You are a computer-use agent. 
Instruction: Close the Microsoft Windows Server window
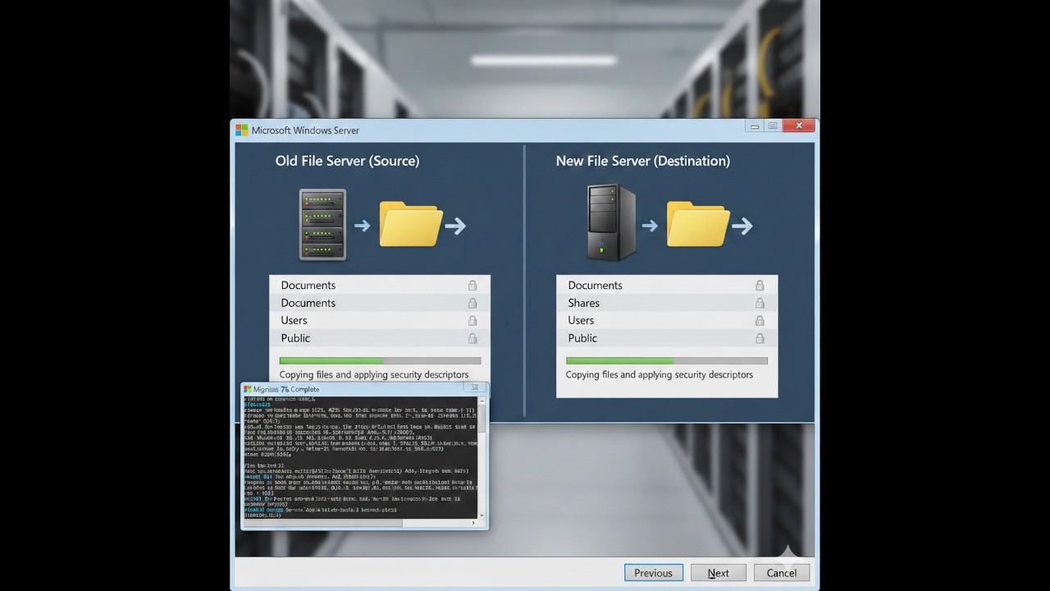[x=798, y=126]
